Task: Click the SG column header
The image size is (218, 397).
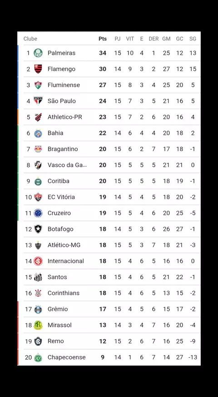Action: 193,39
